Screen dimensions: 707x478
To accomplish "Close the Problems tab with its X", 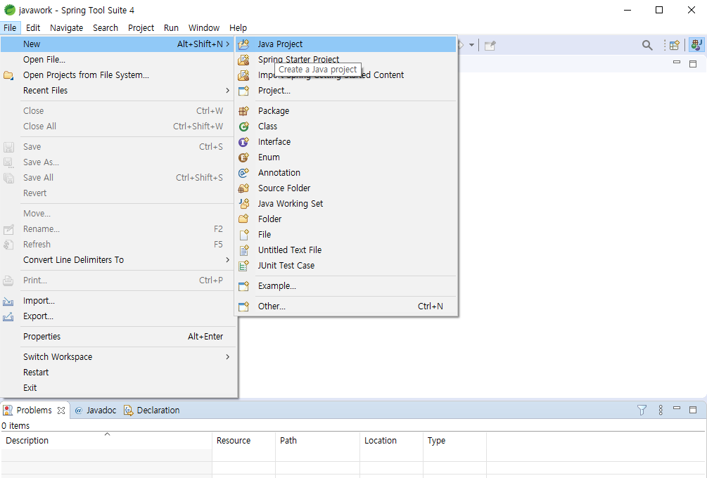I will pos(61,411).
